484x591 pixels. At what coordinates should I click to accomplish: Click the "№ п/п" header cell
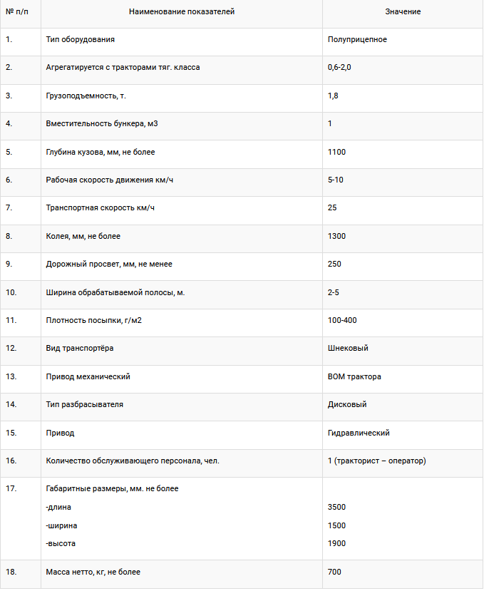point(20,12)
